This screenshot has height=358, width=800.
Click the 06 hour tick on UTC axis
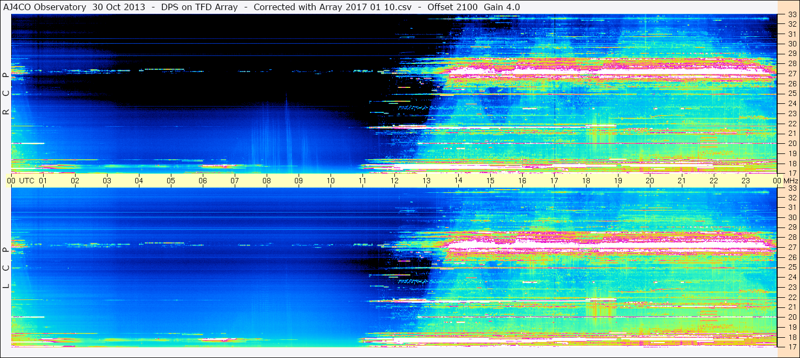[x=203, y=181]
